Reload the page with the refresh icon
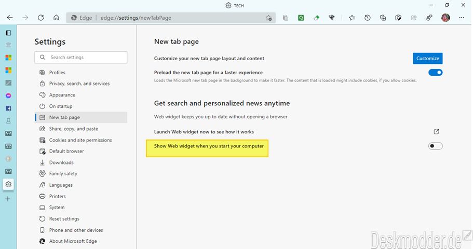This screenshot has width=473, height=249. coord(40,18)
